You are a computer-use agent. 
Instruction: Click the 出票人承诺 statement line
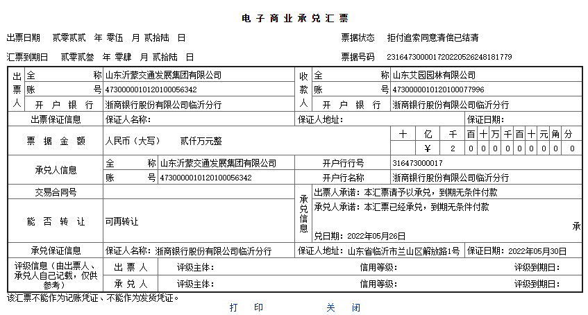405,192
